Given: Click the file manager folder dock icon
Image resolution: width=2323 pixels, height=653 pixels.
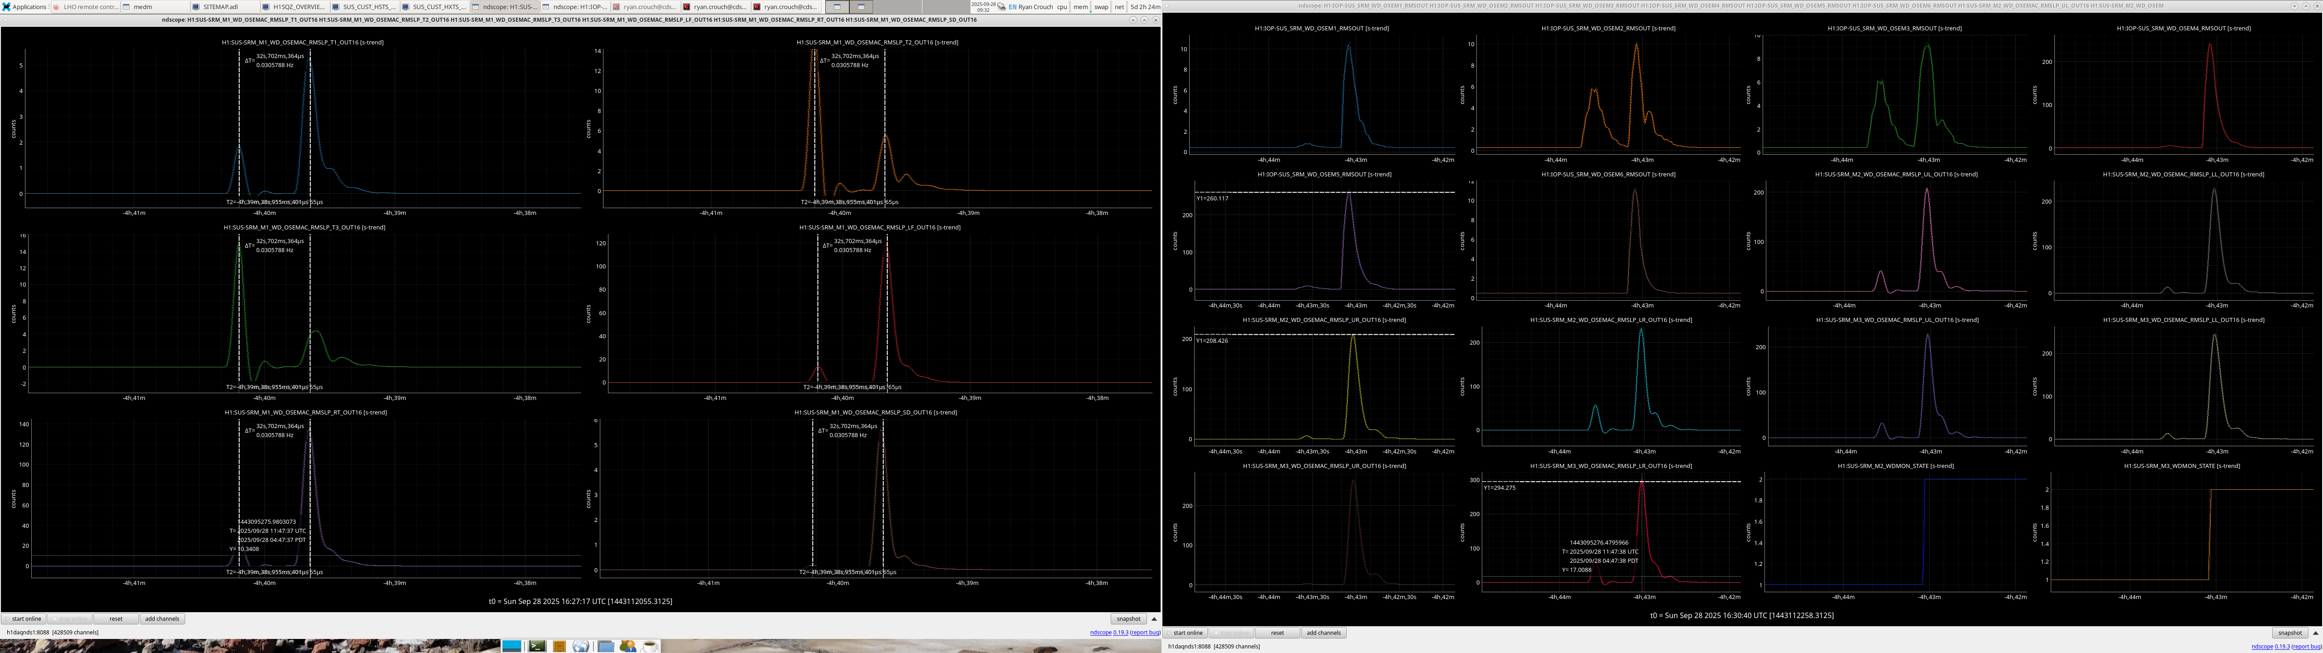Looking at the screenshot, I should (x=606, y=646).
